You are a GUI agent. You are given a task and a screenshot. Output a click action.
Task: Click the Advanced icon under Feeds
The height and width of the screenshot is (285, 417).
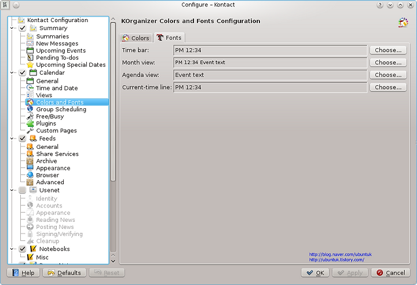pyautogui.click(x=30, y=182)
